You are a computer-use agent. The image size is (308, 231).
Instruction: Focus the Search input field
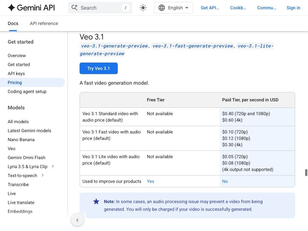tap(100, 8)
